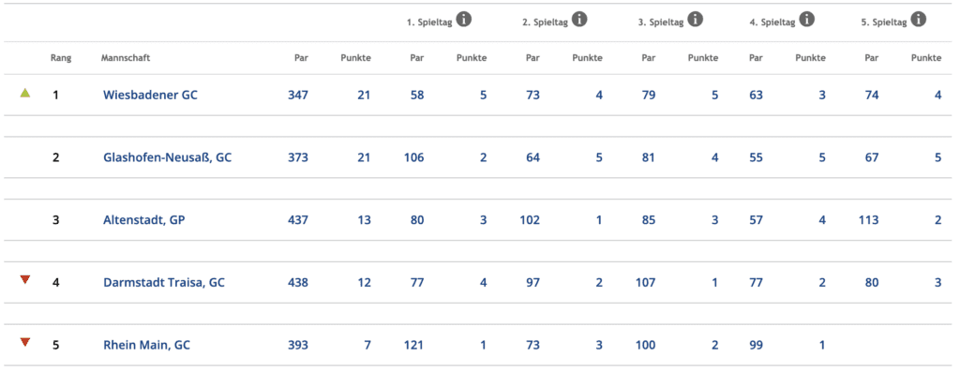
Task: Click the 4. Spieltag info icon
Action: pyautogui.click(x=807, y=20)
